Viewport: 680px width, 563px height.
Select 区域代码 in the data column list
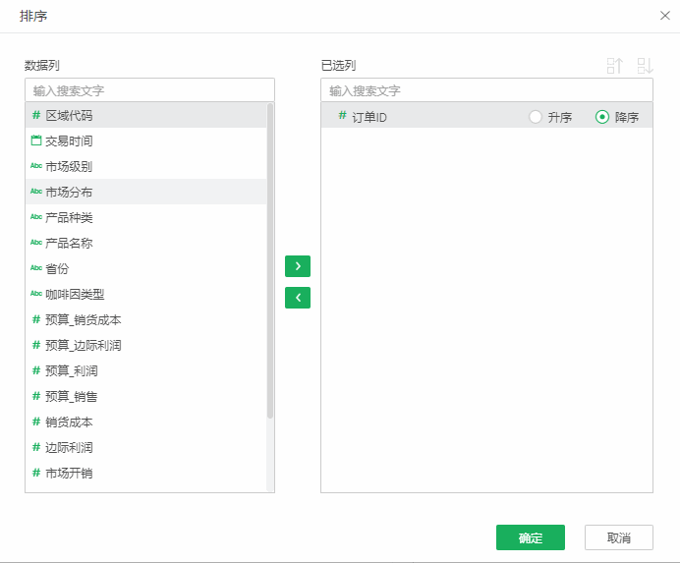pos(69,116)
